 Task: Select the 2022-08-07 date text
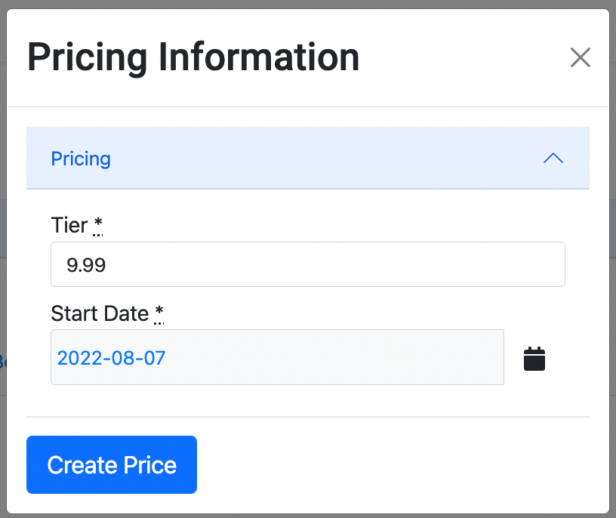[111, 358]
